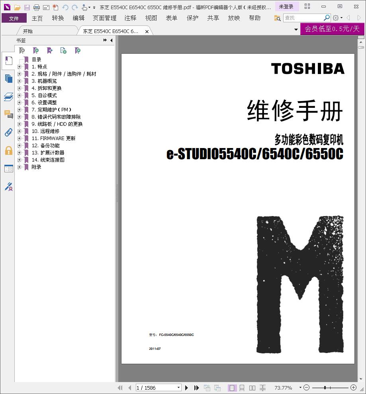
Task: Go to the last page button
Action: point(197,388)
